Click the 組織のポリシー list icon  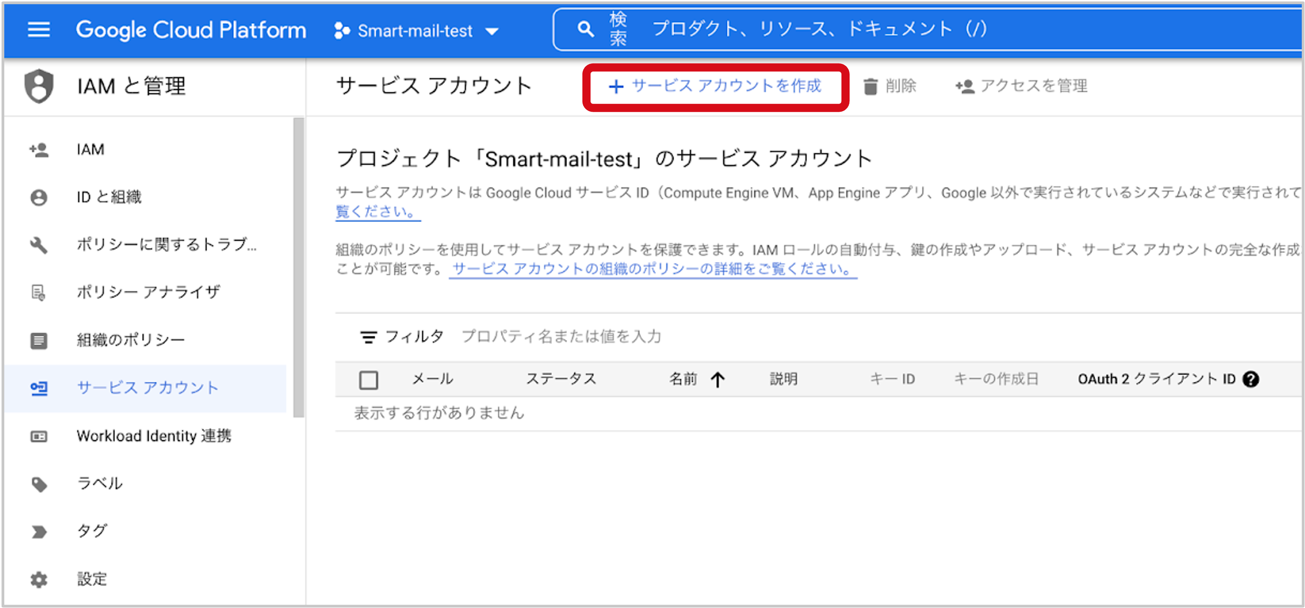click(39, 341)
